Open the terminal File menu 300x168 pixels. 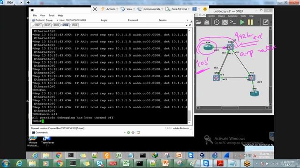[35, 15]
